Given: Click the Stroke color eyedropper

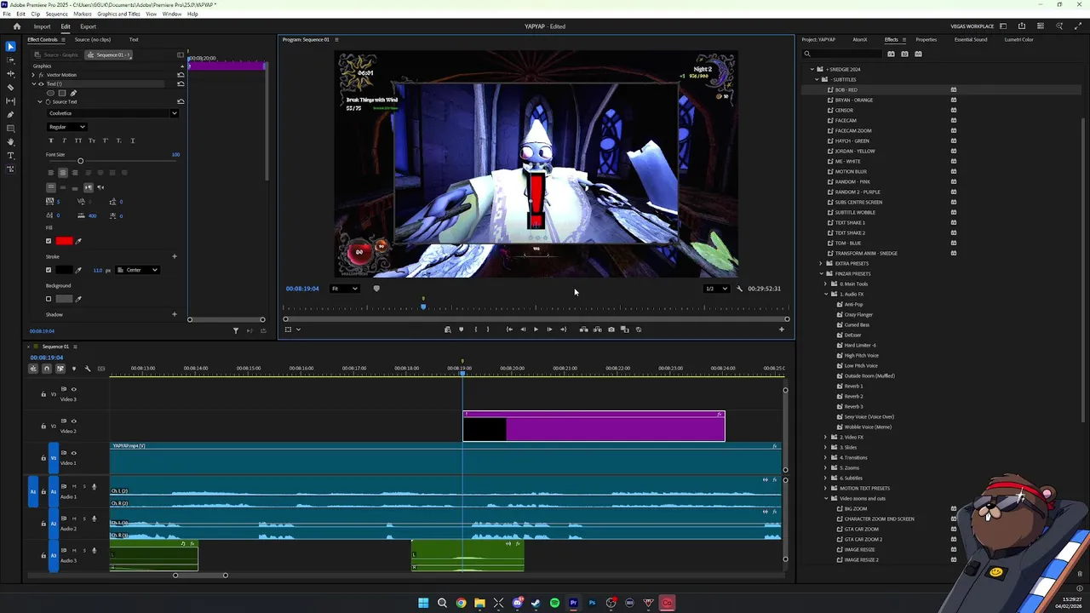Looking at the screenshot, I should click(78, 270).
